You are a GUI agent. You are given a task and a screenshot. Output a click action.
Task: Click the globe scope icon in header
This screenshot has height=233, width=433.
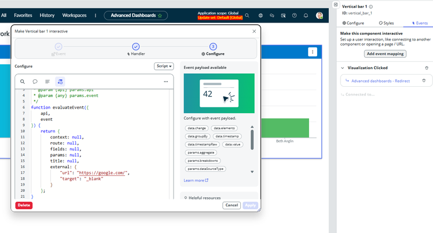click(x=260, y=16)
